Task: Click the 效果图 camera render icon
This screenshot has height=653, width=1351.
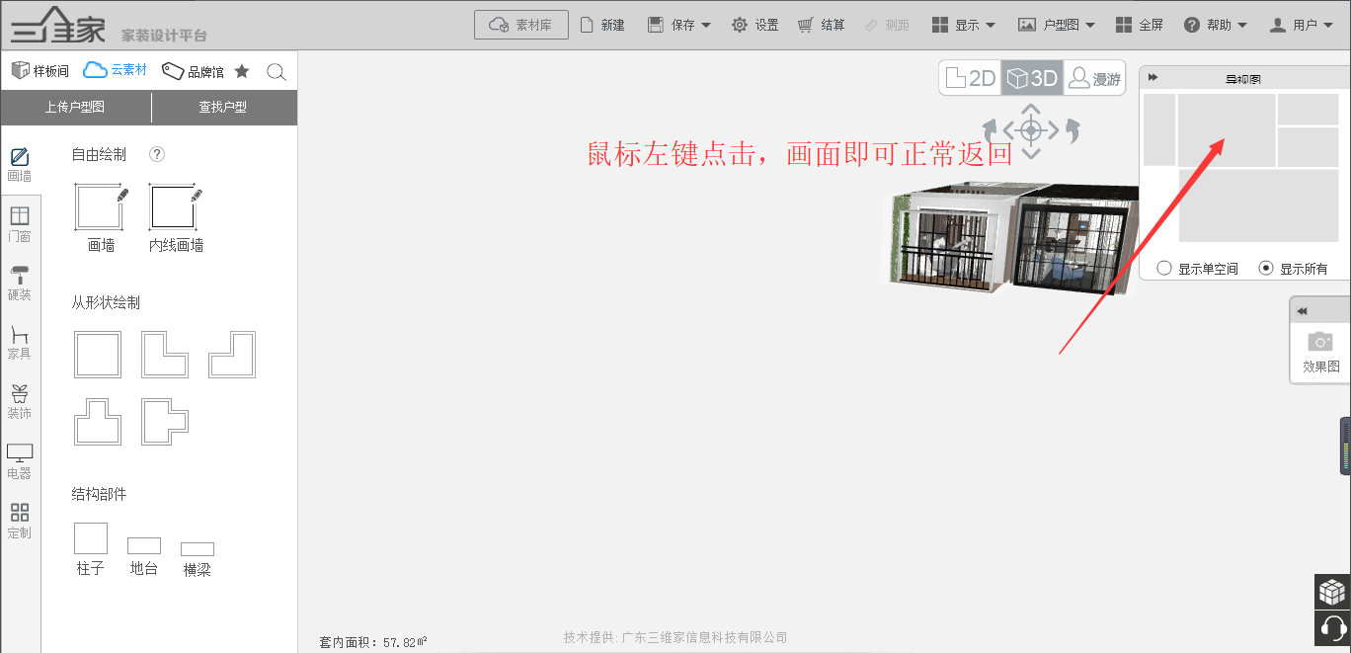Action: tap(1320, 343)
